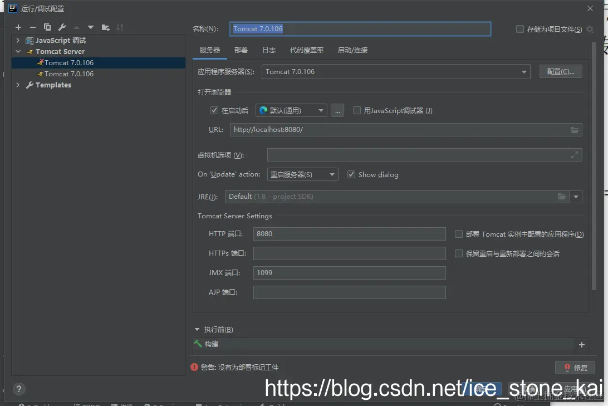Switch to the 服务器 tab

pyautogui.click(x=210, y=50)
